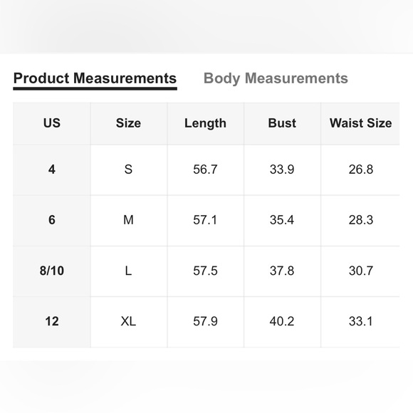Viewport: 413px width, 413px height.
Task: Select the Product Measurements tab
Action: tap(95, 78)
